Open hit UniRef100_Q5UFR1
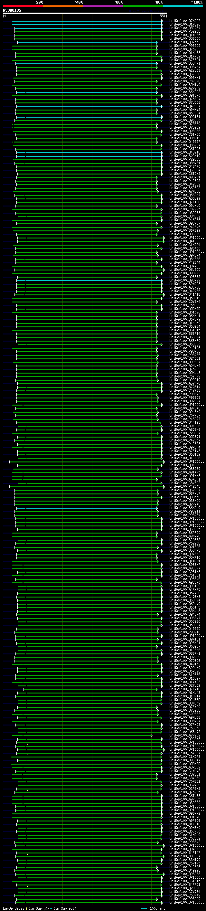The height and width of the screenshot is (911, 206). (185, 64)
